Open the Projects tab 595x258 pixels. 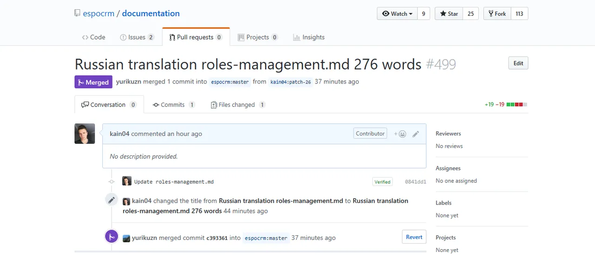pyautogui.click(x=258, y=37)
